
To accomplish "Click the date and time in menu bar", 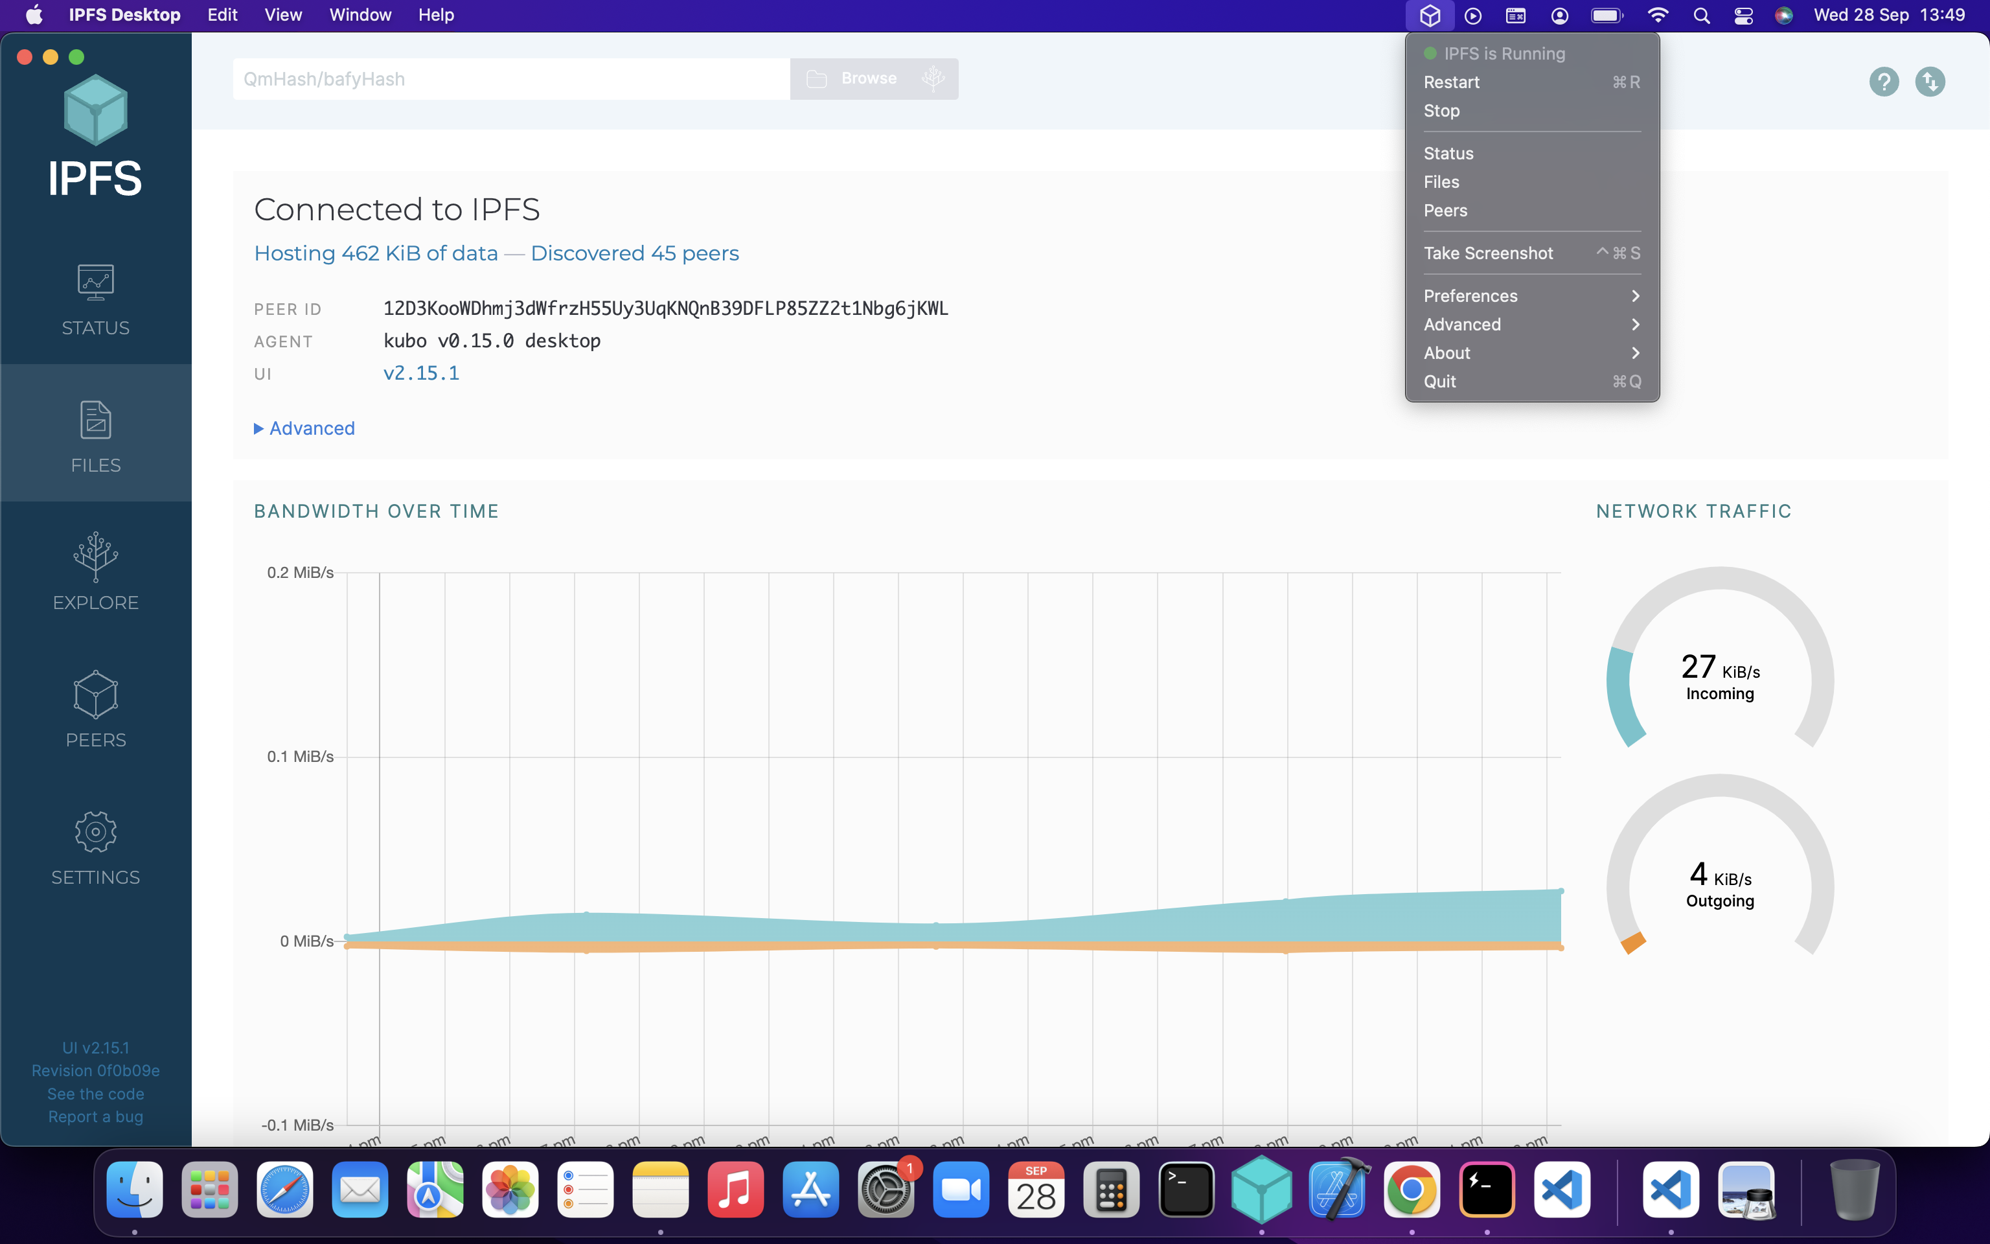I will click(1889, 15).
